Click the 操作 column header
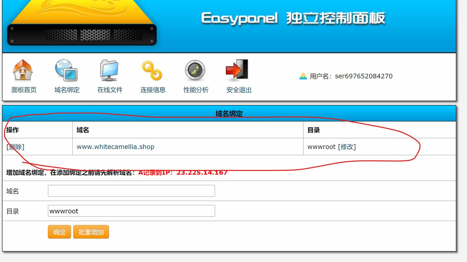This screenshot has width=467, height=262. 12,130
